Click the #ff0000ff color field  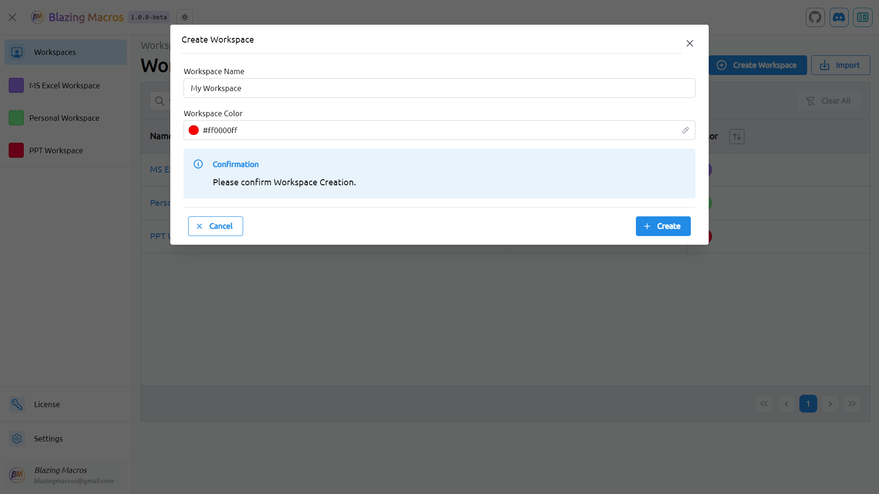pyautogui.click(x=439, y=130)
